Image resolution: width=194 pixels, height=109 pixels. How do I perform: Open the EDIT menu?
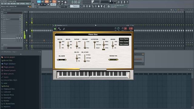5,4
